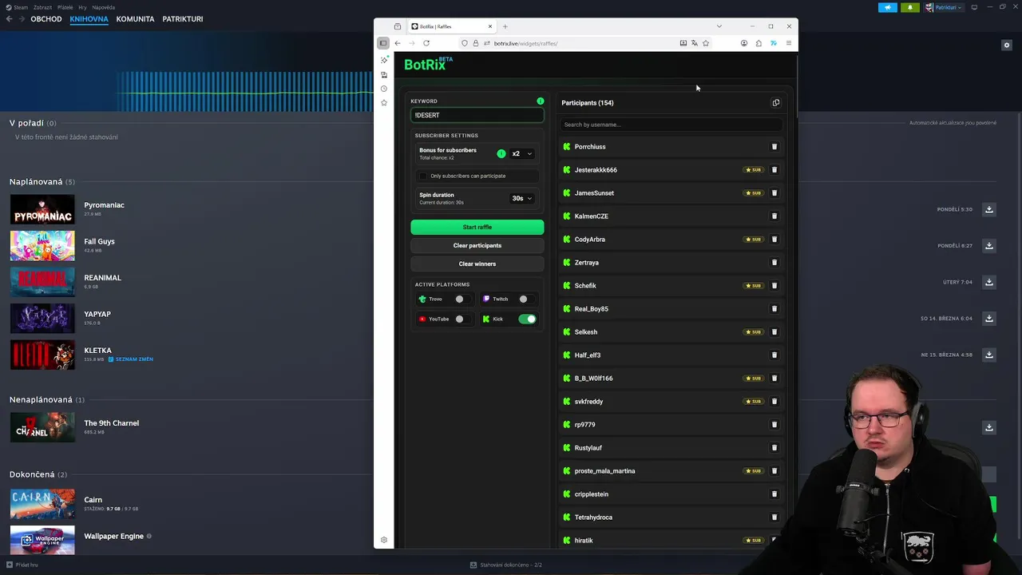1022x575 pixels.
Task: Open Steam Zobrazit menu
Action: 43,7
